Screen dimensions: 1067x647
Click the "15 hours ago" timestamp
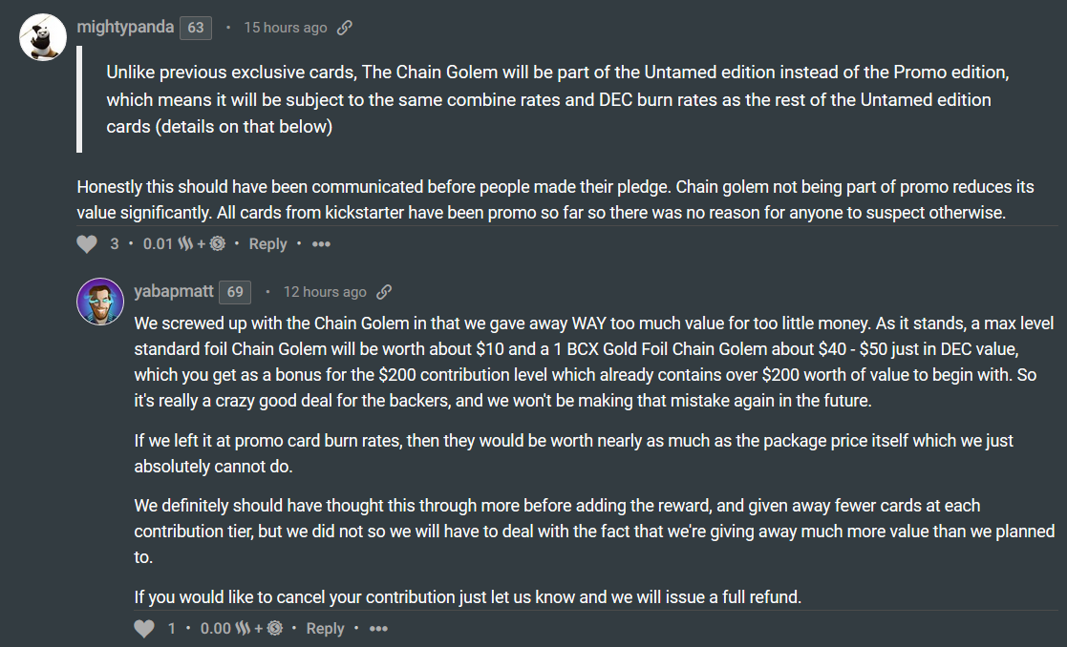pyautogui.click(x=285, y=28)
